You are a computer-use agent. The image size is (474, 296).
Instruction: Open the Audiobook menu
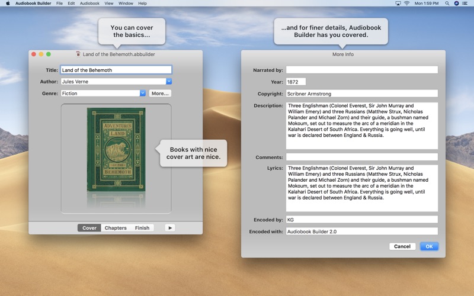[89, 4]
